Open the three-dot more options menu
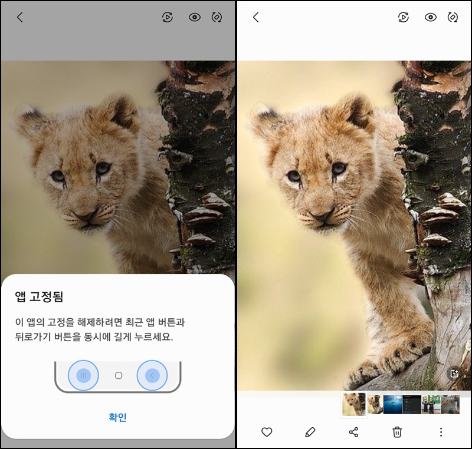The image size is (472, 449). [x=441, y=432]
